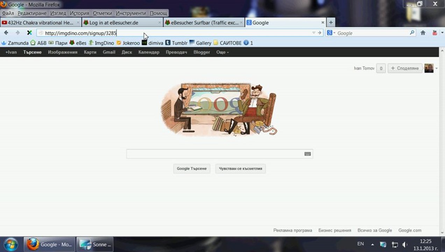Close the eBesucher Surfbar tab
This screenshot has width=445, height=252.
coord(241,22)
